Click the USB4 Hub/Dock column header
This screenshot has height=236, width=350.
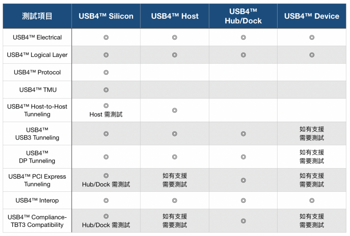(243, 16)
